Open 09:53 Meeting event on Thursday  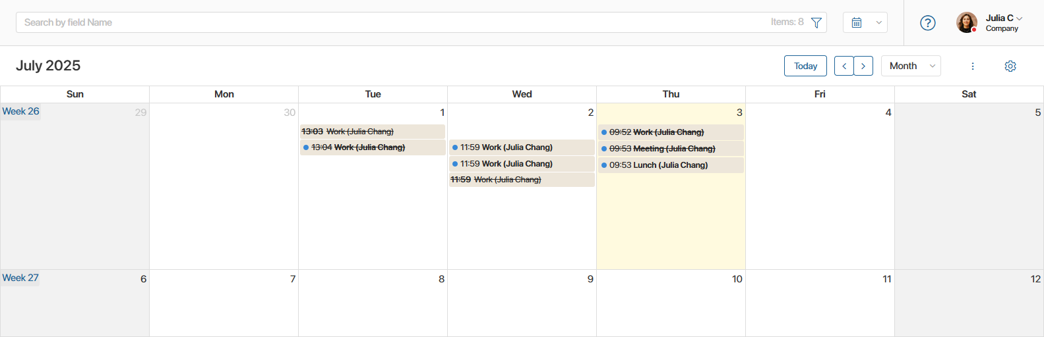coord(671,149)
